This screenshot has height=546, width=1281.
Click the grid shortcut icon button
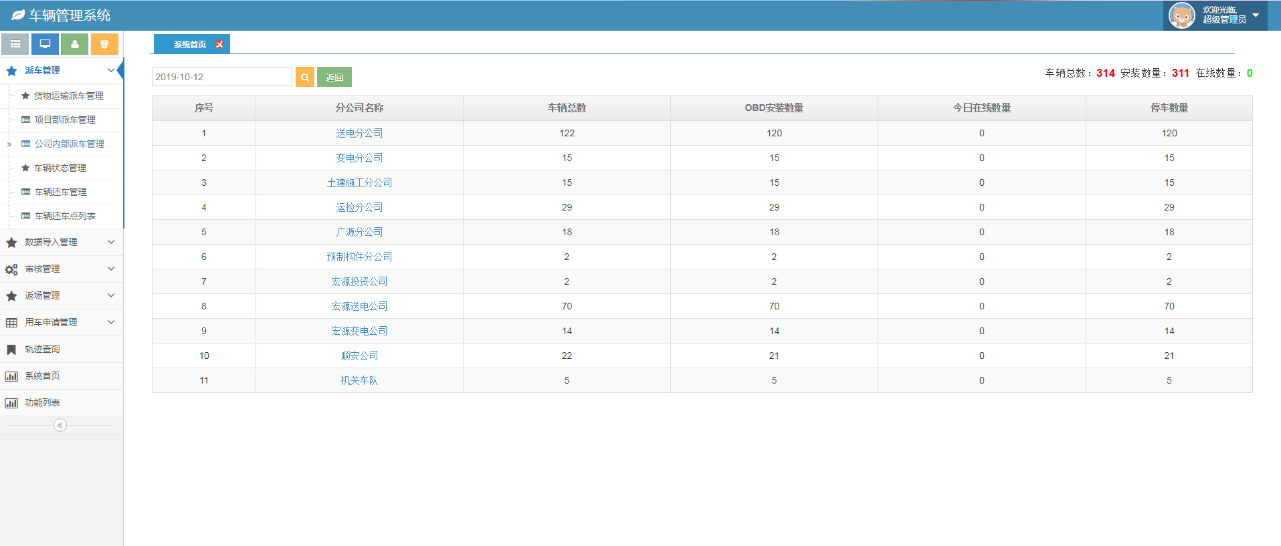[15, 44]
